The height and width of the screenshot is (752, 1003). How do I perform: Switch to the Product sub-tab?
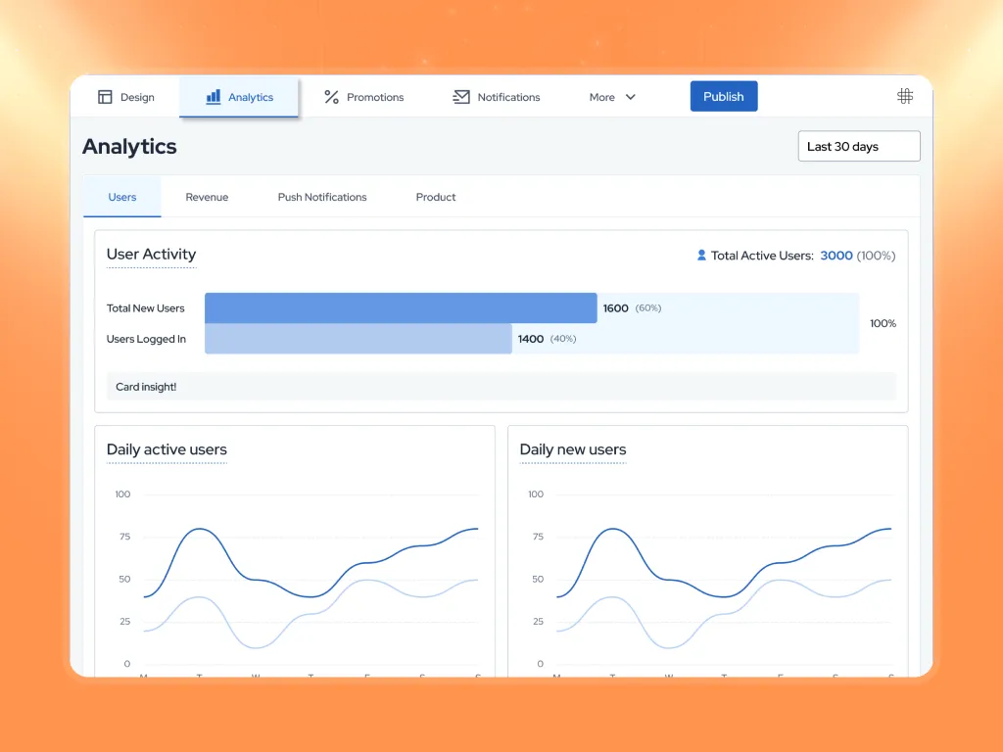point(436,197)
